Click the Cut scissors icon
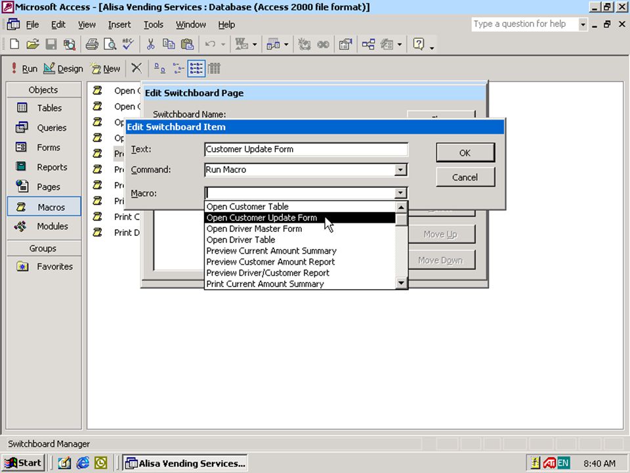Screen dimensions: 630x473 pos(151,44)
